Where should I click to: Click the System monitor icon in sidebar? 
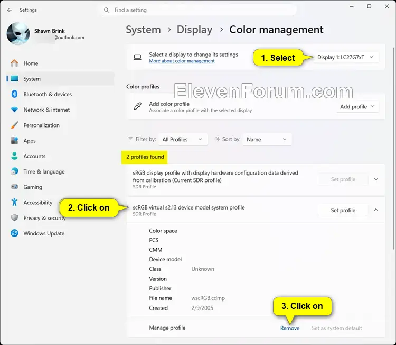pyautogui.click(x=14, y=79)
